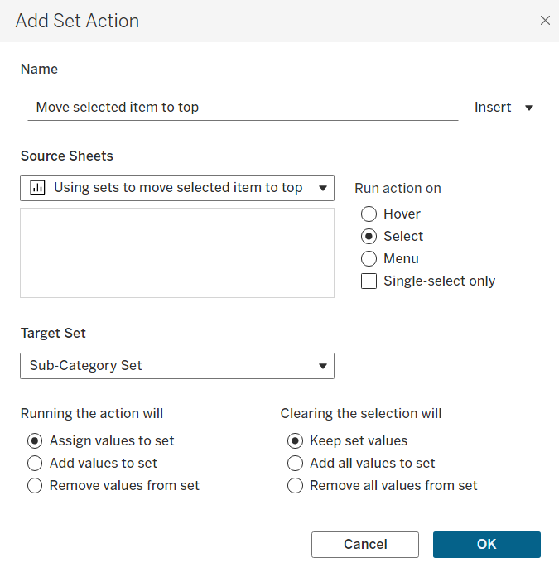Expand the Source Sheets dropdown
Screen dimensions: 559x577
coord(323,188)
